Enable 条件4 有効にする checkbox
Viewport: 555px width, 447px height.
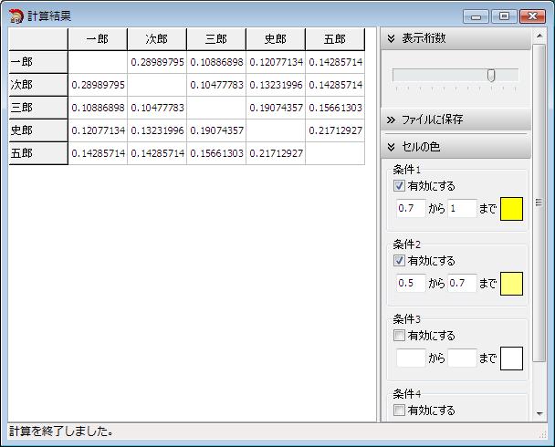click(x=399, y=411)
